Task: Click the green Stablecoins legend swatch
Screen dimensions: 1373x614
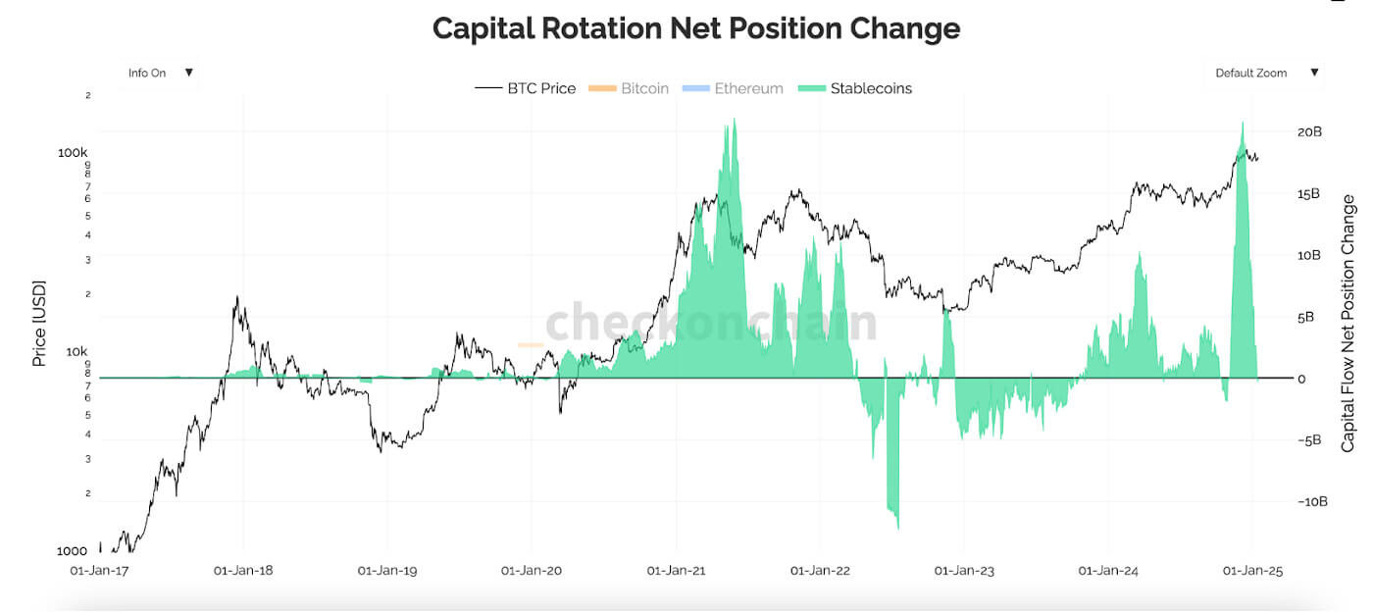Action: click(813, 88)
